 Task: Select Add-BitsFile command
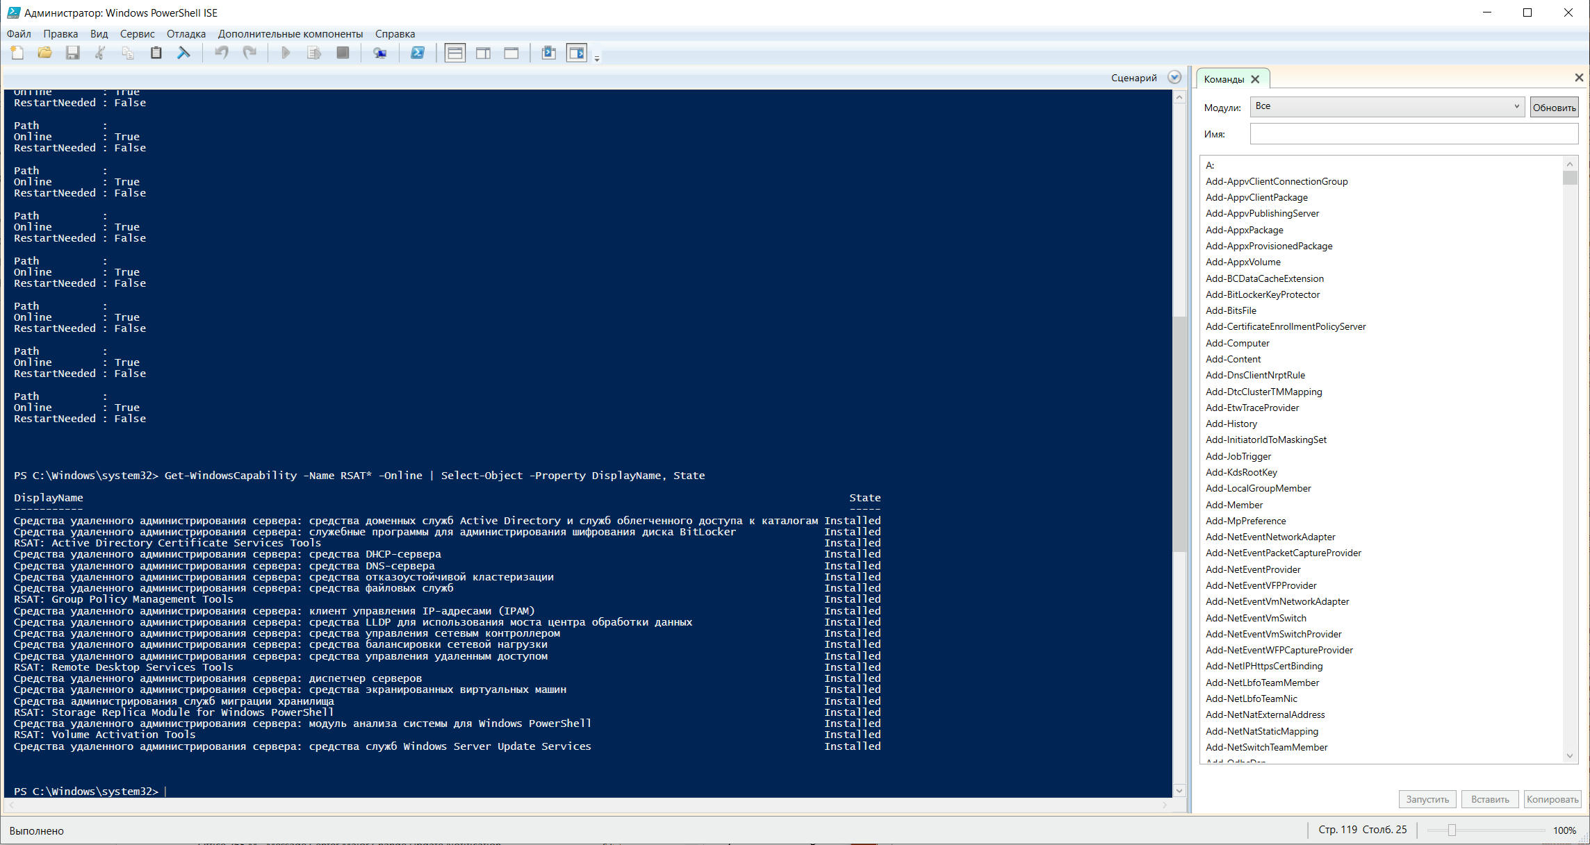(1231, 310)
